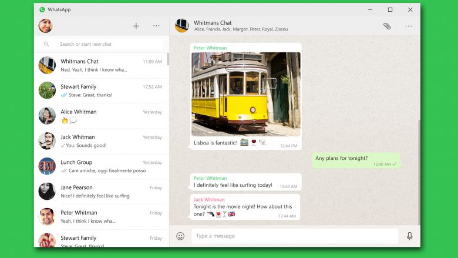Click the attach paperclip icon
The width and height of the screenshot is (458, 258).
tap(387, 26)
